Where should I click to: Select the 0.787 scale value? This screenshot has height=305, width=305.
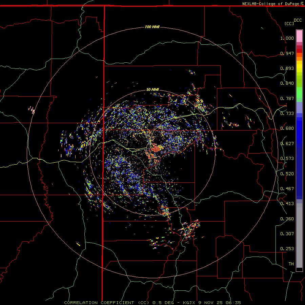pos(287,98)
